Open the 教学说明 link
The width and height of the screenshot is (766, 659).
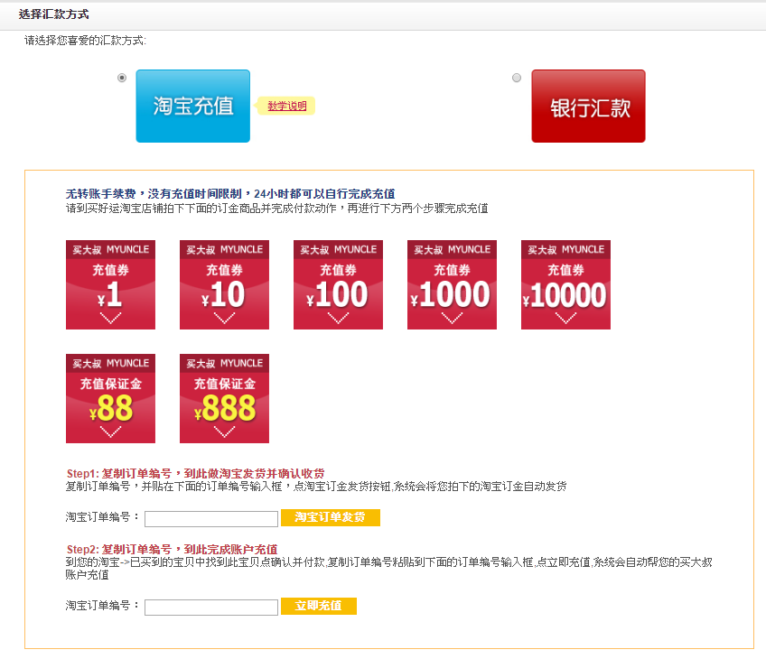pyautogui.click(x=286, y=106)
